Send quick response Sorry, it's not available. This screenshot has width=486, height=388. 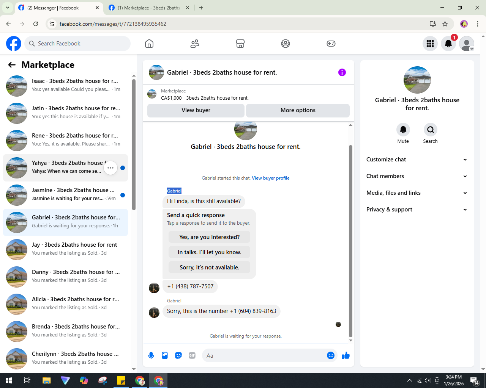[x=210, y=268]
